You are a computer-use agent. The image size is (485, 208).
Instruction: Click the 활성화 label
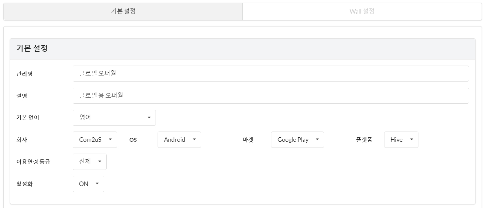coord(24,184)
